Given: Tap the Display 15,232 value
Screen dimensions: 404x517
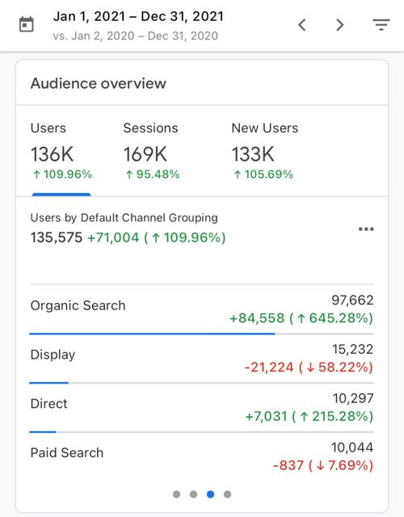Looking at the screenshot, I should point(352,349).
